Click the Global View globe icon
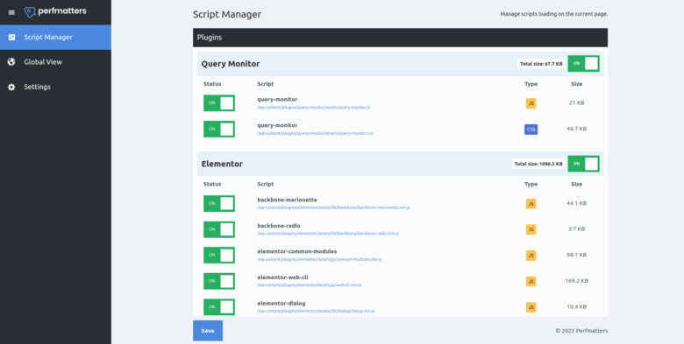The image size is (684, 344). [11, 62]
